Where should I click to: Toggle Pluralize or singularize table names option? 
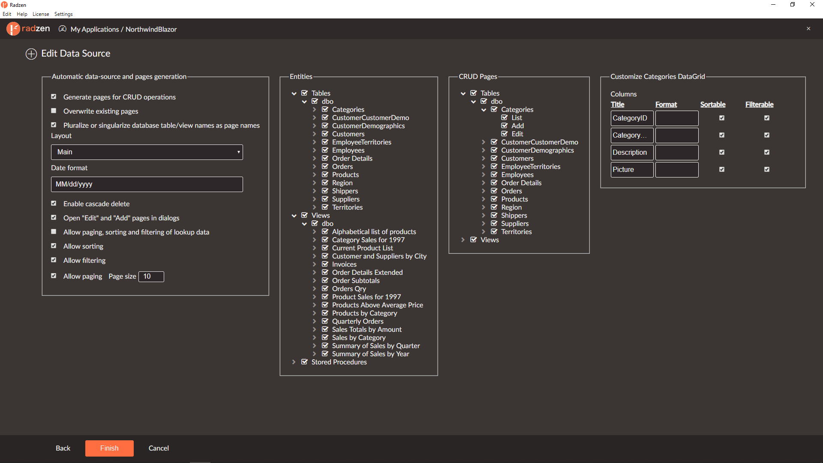click(x=54, y=125)
